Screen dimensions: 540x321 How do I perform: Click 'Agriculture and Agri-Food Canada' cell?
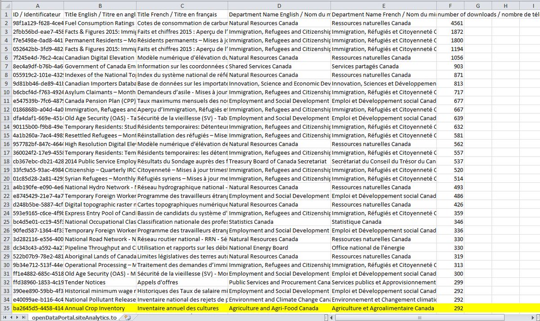279,308
